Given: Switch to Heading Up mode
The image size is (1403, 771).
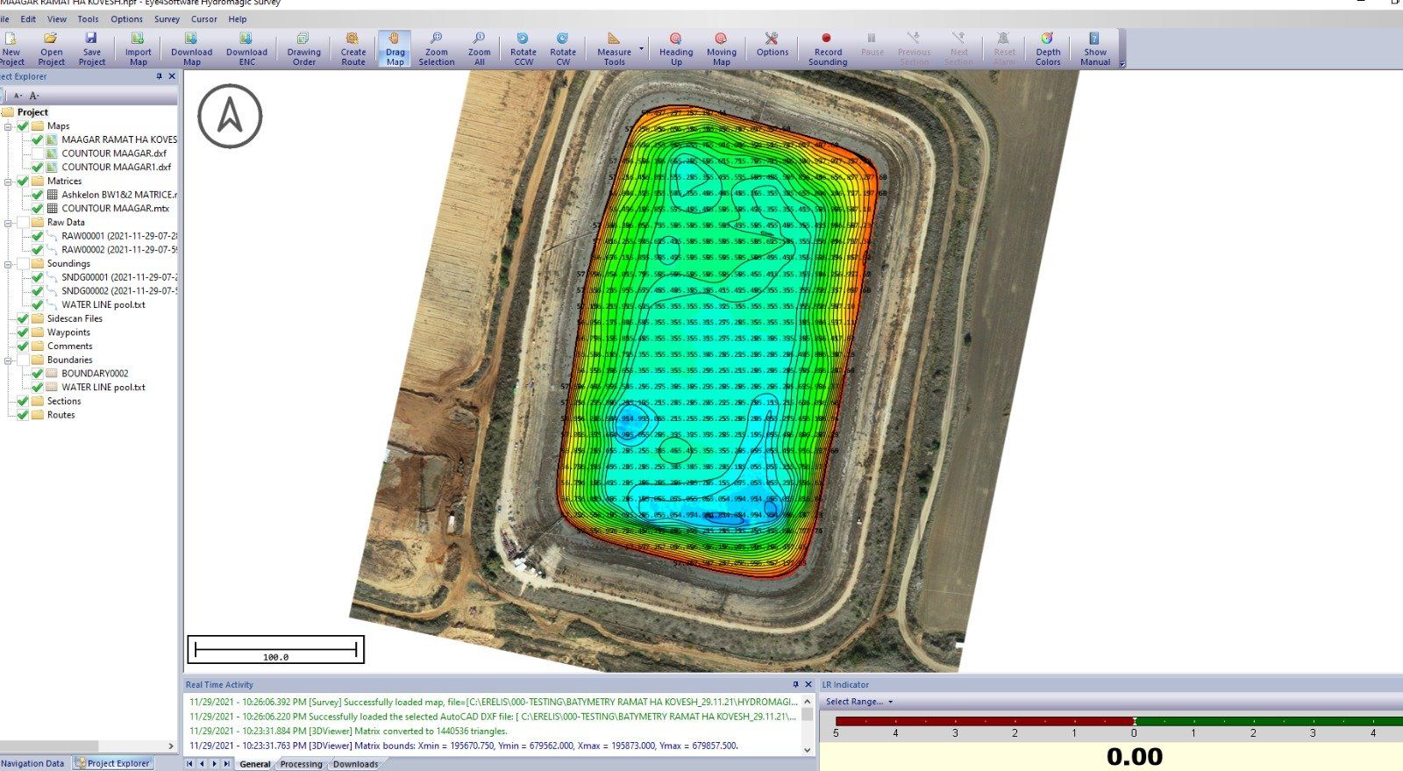Looking at the screenshot, I should [x=676, y=49].
